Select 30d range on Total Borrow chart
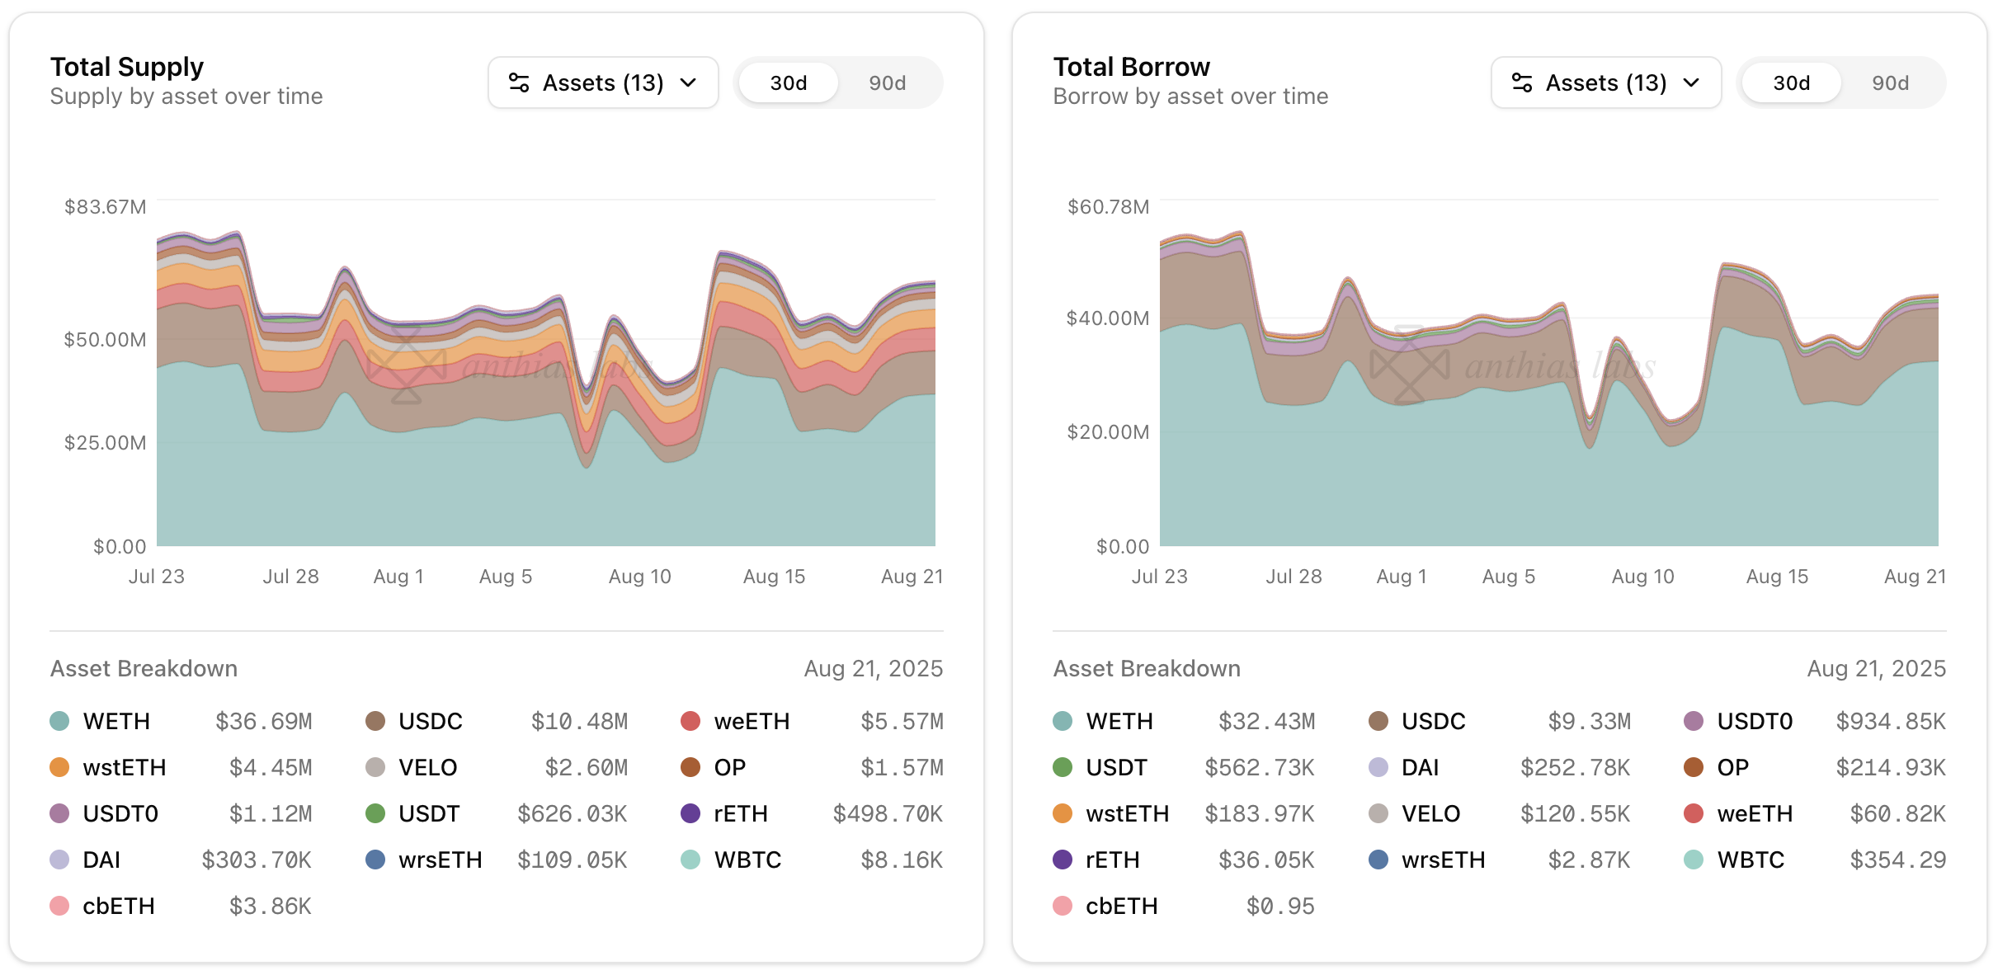Screen dimensions: 1998x975 click(x=1791, y=82)
